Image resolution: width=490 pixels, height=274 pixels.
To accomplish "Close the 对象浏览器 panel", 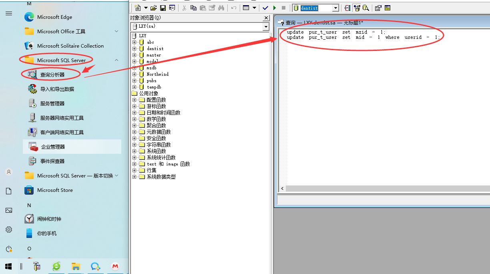I will [x=266, y=18].
